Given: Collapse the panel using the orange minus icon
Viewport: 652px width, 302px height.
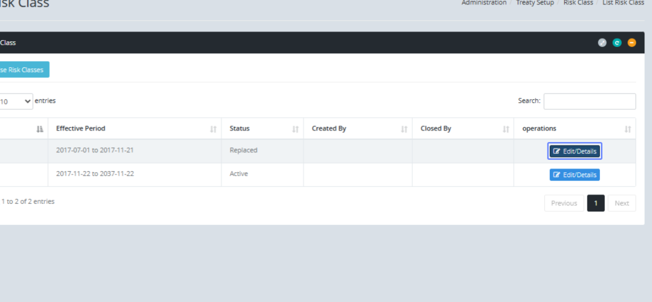Looking at the screenshot, I should 631,43.
